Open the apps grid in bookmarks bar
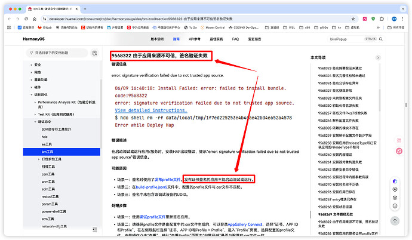This screenshot has height=240, width=412. (9, 27)
